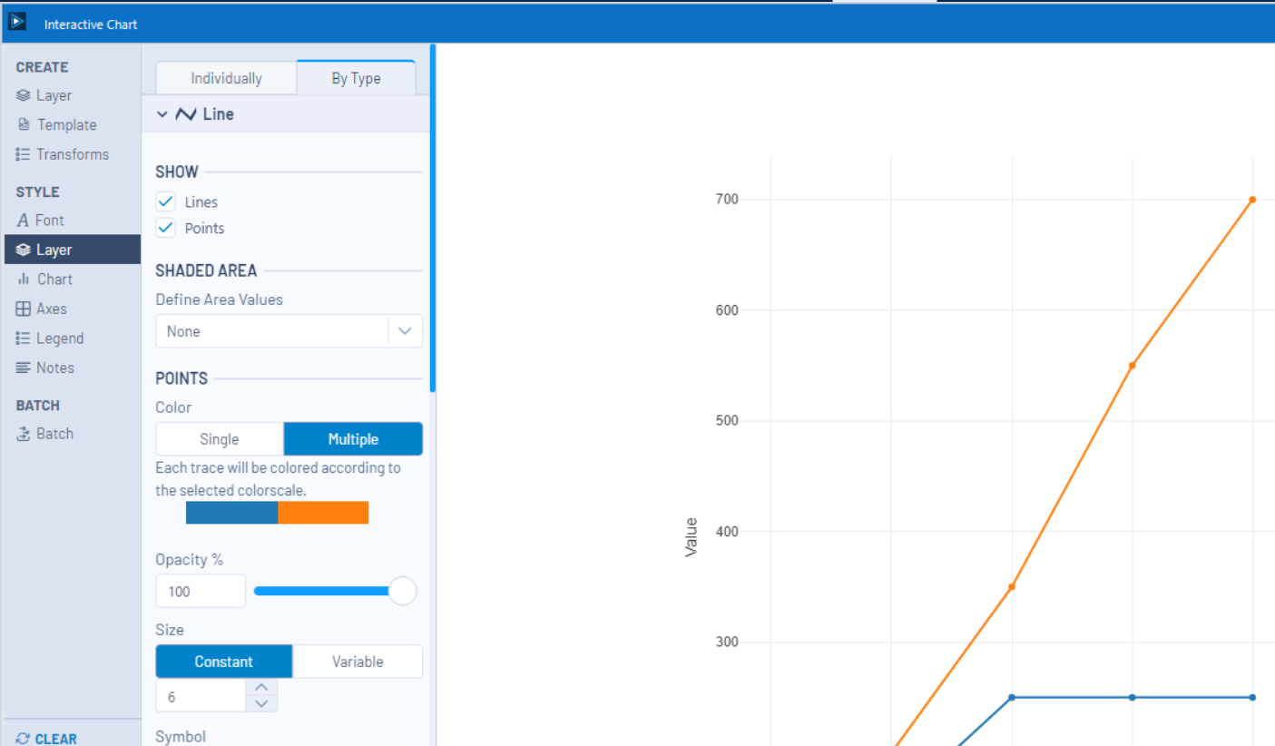The width and height of the screenshot is (1275, 746).
Task: Open the Transforms panel
Action: click(67, 154)
